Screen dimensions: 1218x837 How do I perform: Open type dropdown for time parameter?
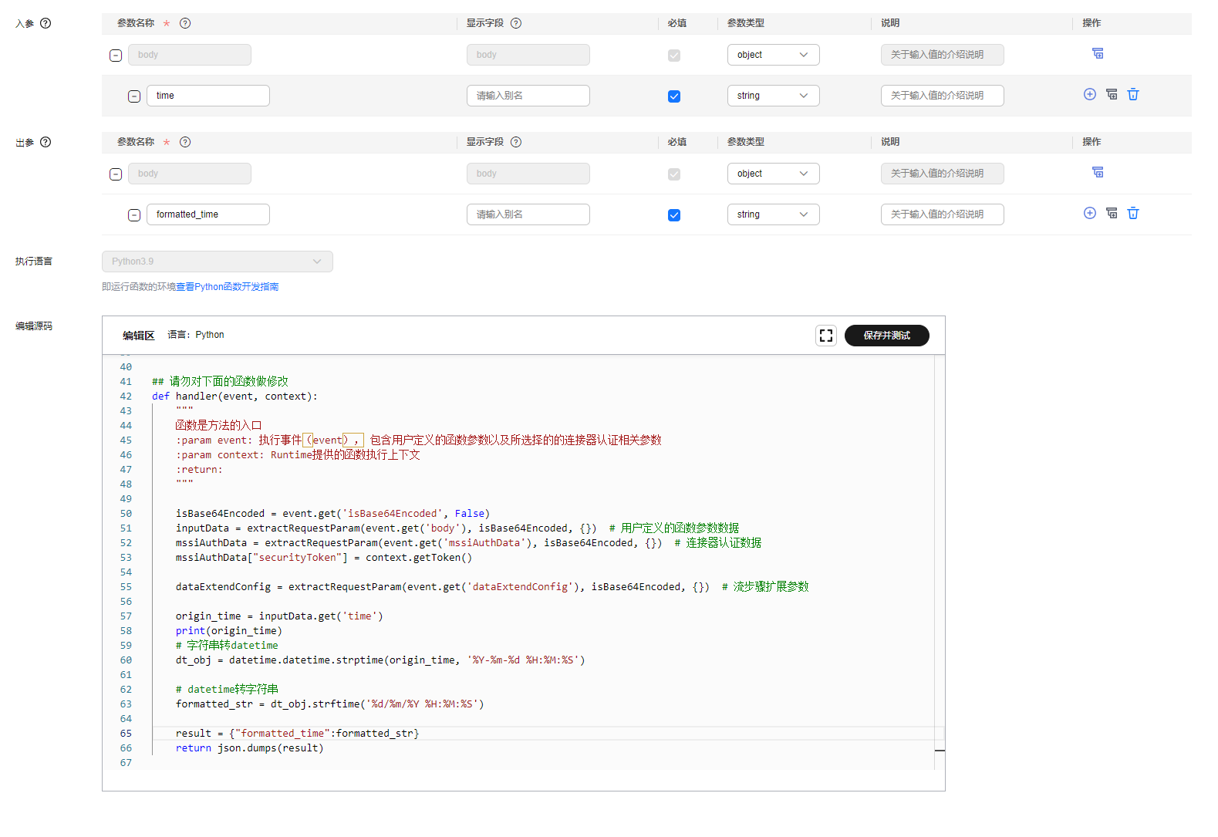[772, 96]
